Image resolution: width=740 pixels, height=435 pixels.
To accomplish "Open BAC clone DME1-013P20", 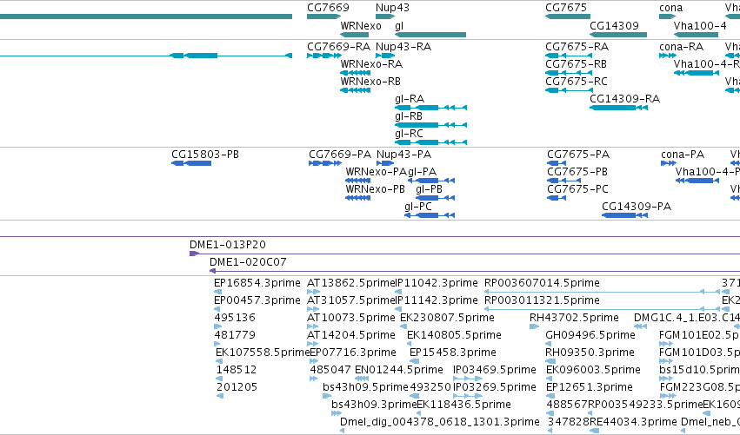I will point(228,245).
